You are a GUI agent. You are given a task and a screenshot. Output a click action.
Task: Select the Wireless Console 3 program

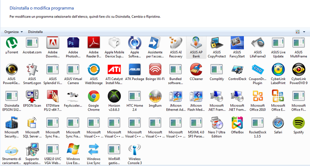pos(135,154)
